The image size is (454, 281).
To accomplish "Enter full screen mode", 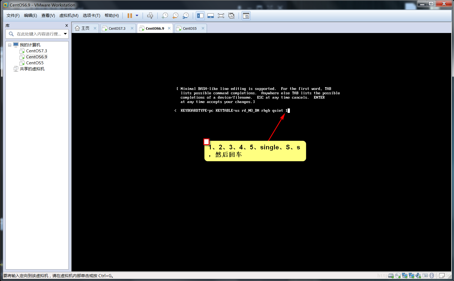I will coord(221,16).
